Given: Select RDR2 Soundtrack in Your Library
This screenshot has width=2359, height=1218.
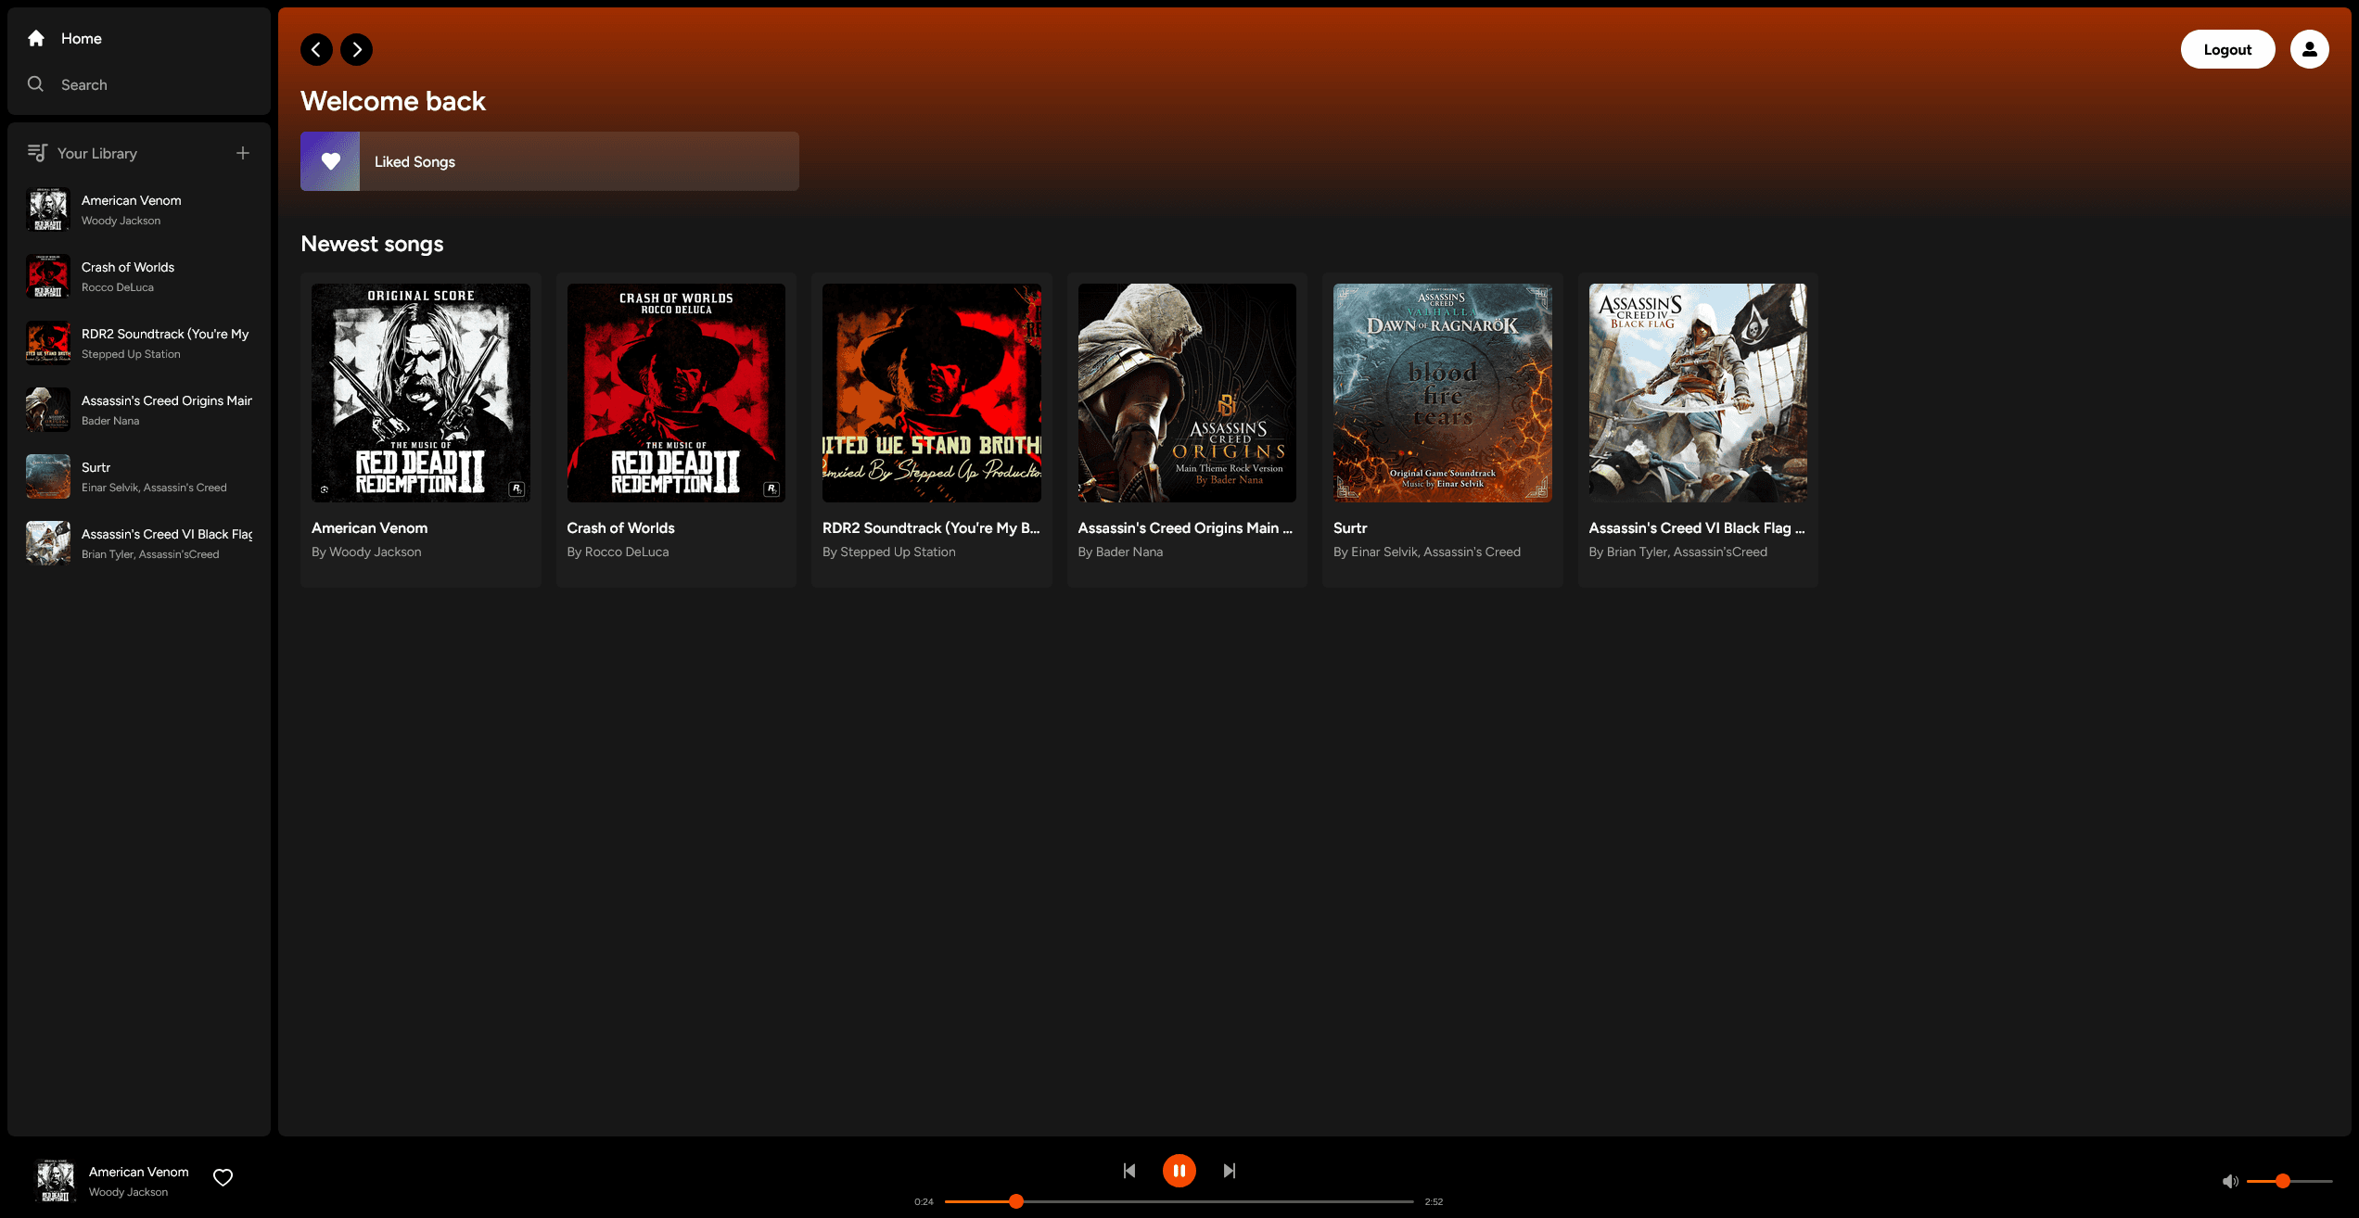Looking at the screenshot, I should (x=139, y=343).
